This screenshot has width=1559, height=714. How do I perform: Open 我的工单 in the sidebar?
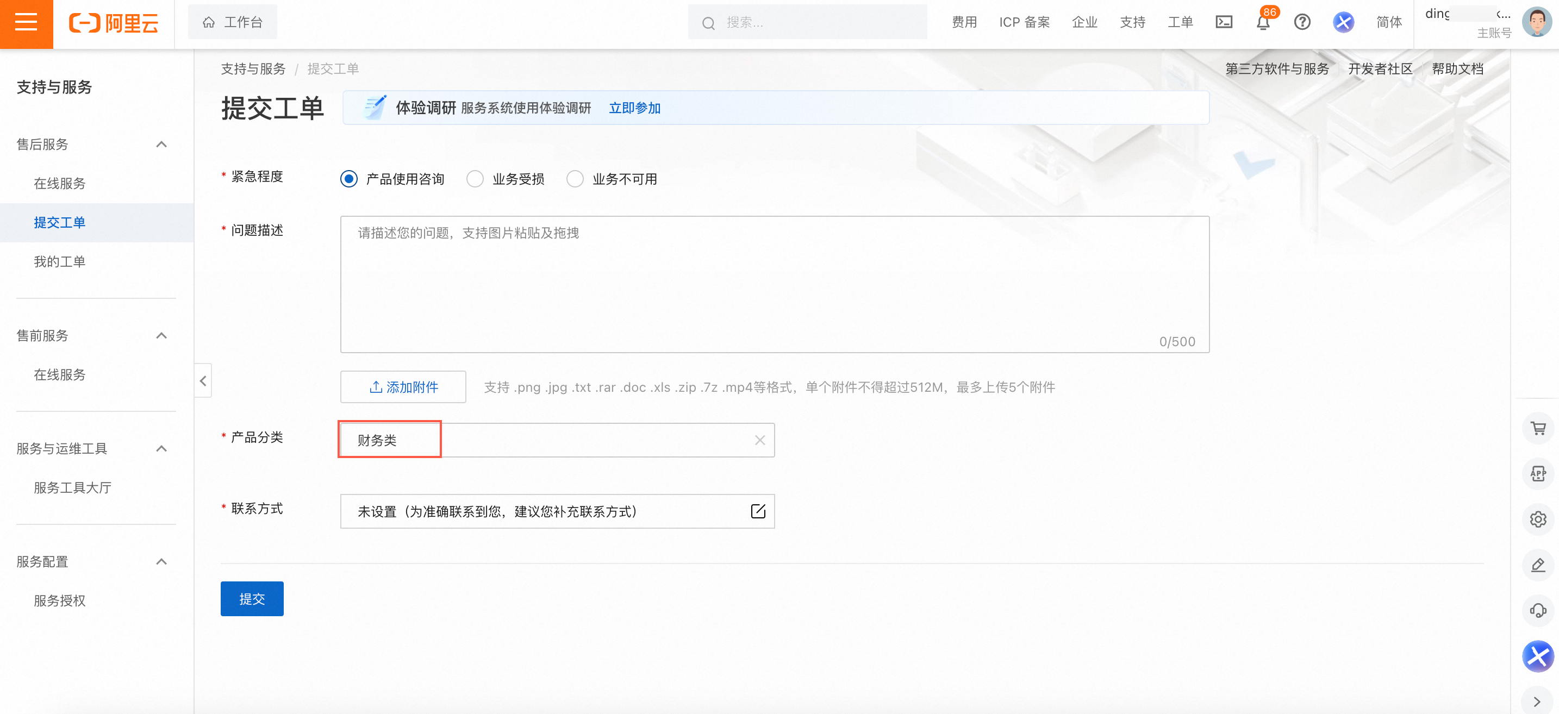pyautogui.click(x=59, y=261)
